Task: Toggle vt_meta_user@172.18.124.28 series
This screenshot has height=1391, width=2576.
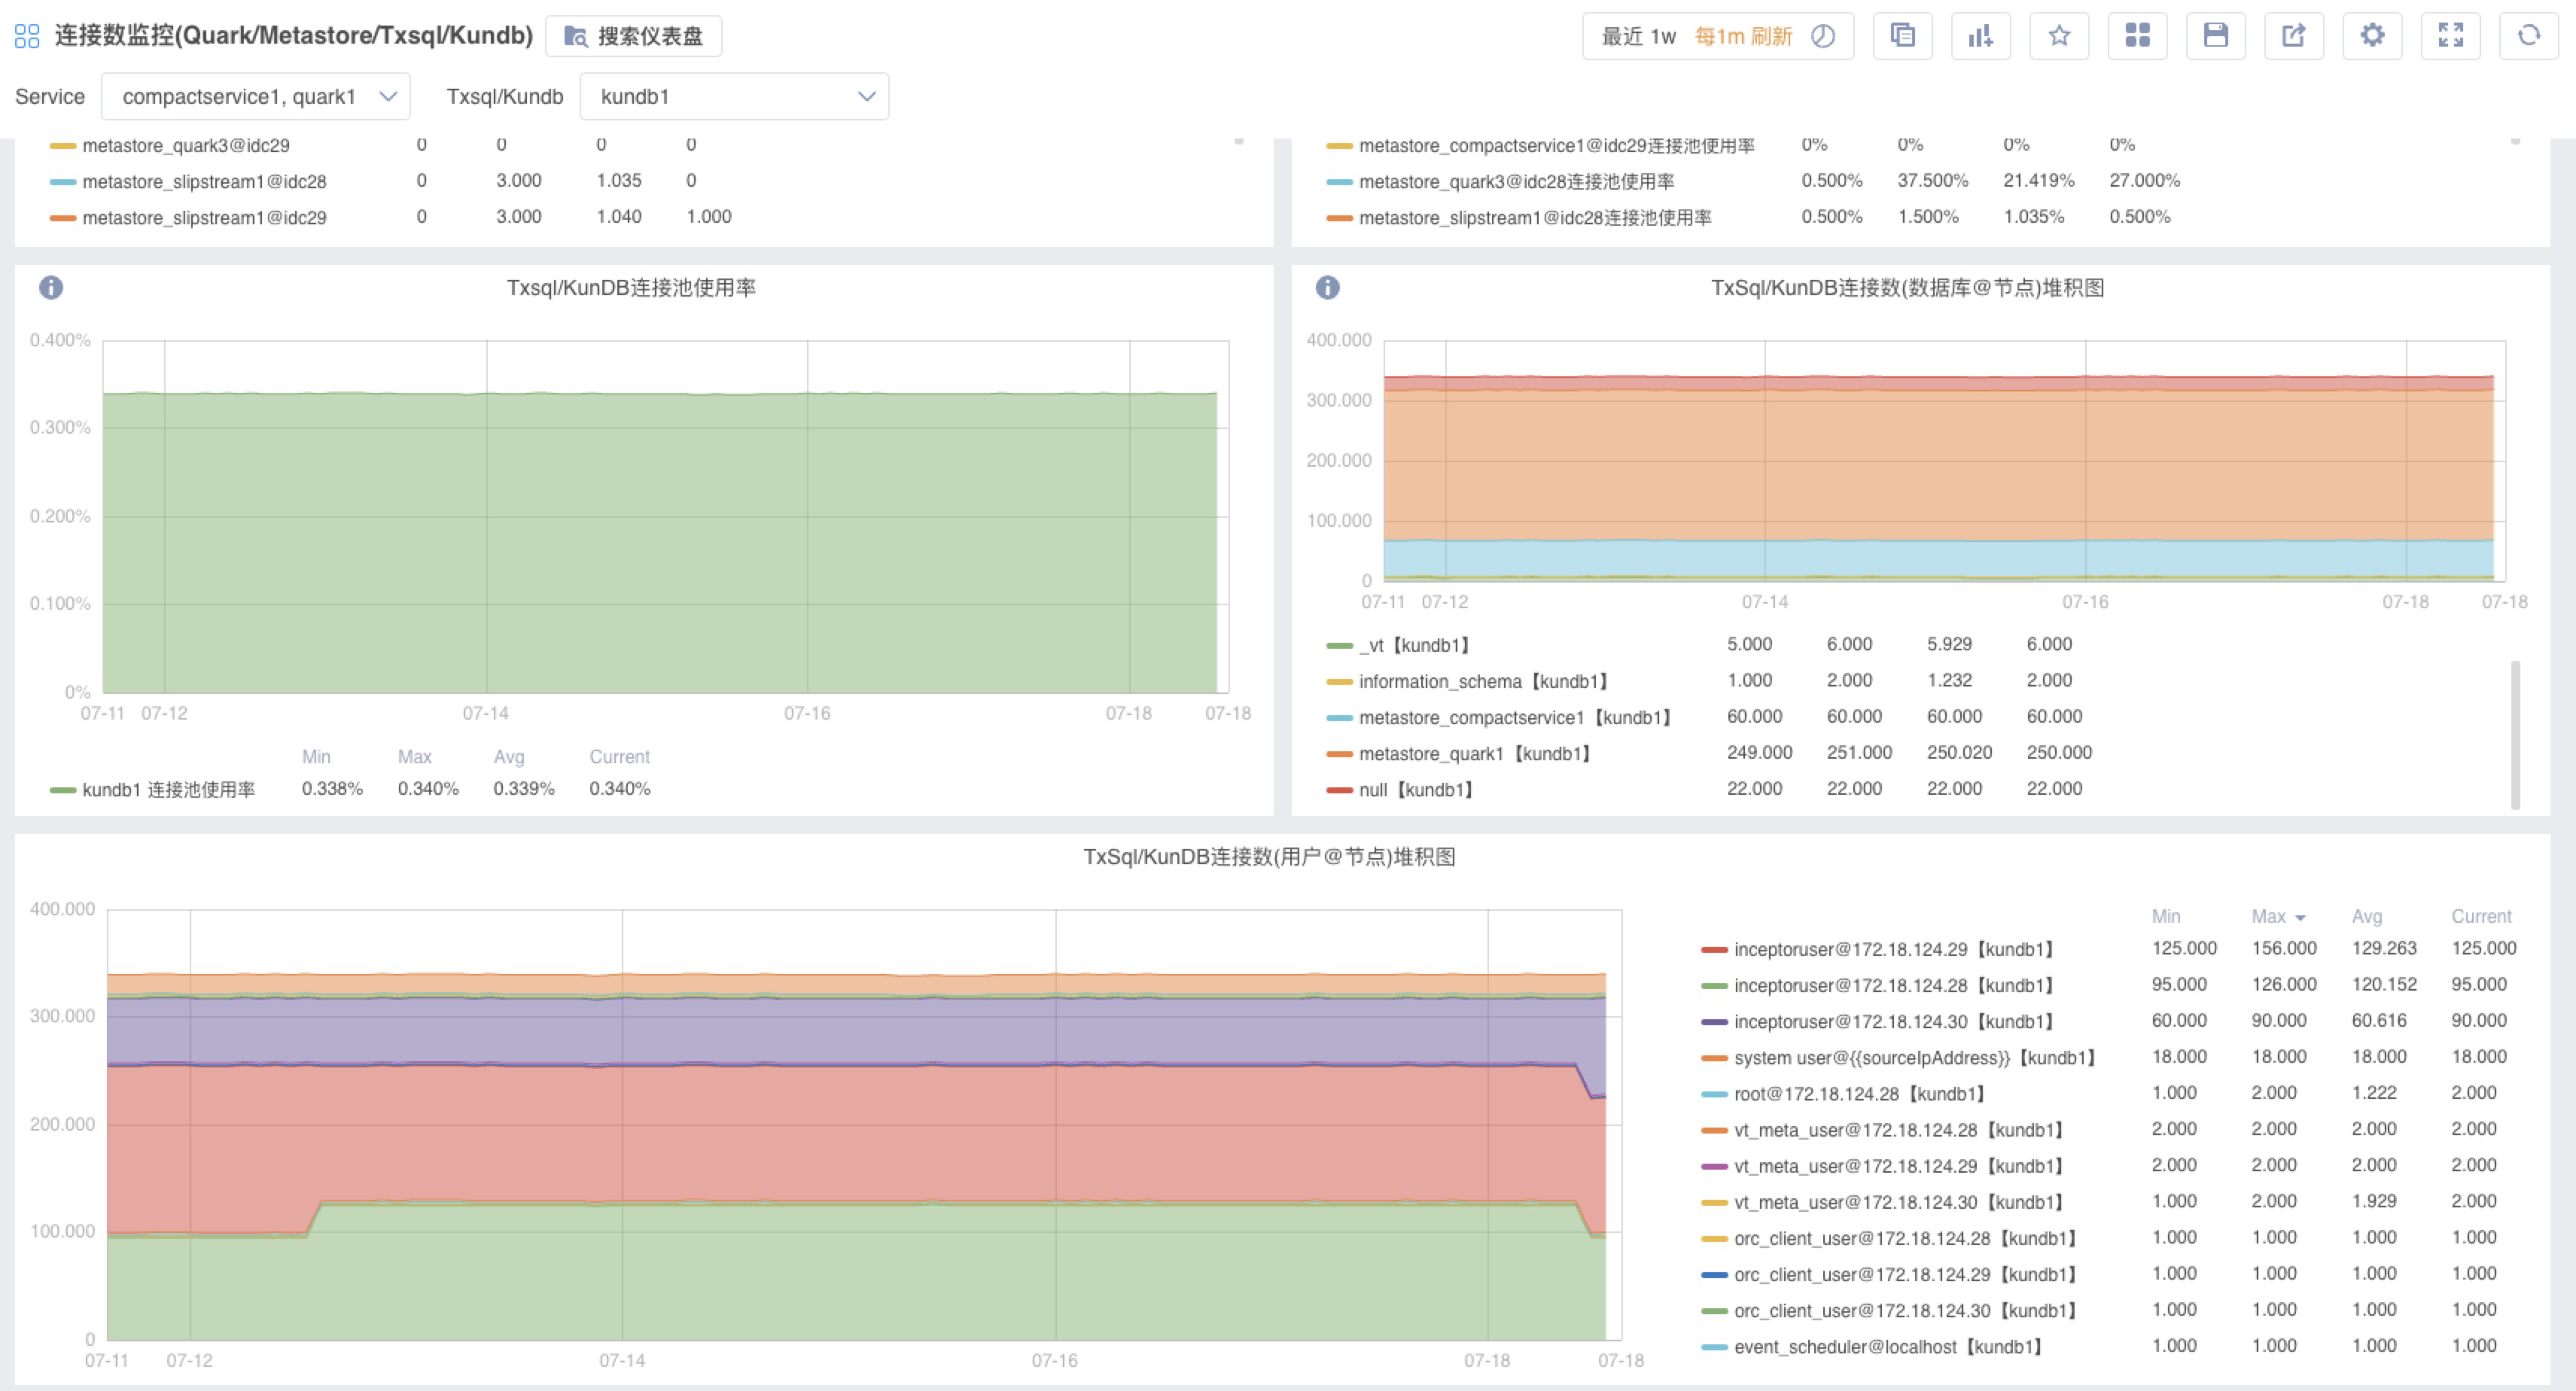Action: [1900, 1130]
